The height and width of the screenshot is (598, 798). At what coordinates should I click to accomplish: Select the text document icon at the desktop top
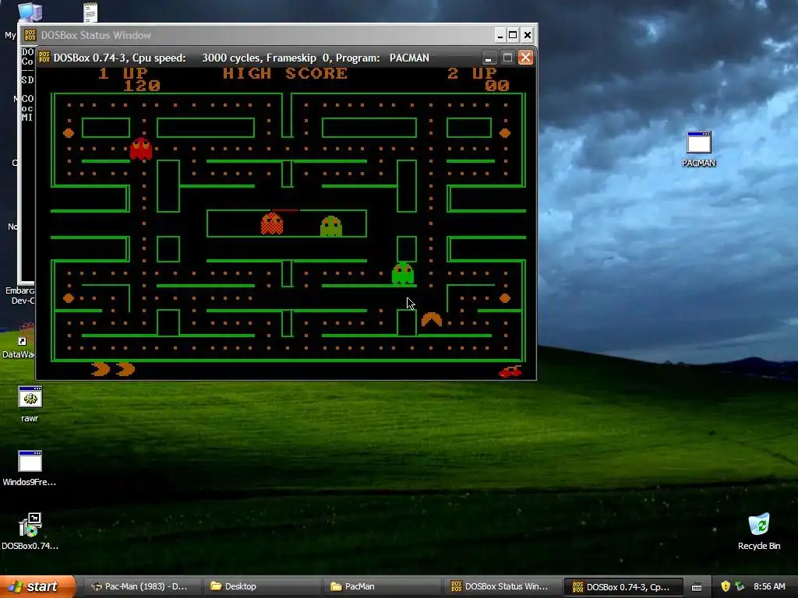90,12
